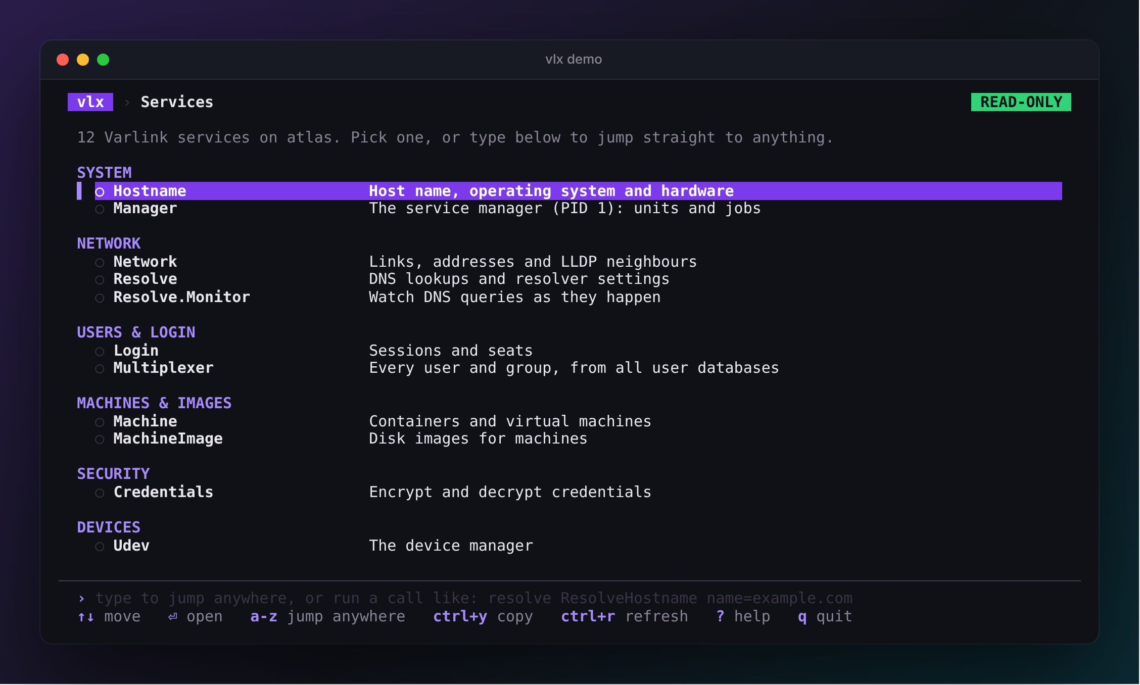Viewport: 1140px width, 685px height.
Task: Click the READ-ONLY status badge
Action: 1021,102
